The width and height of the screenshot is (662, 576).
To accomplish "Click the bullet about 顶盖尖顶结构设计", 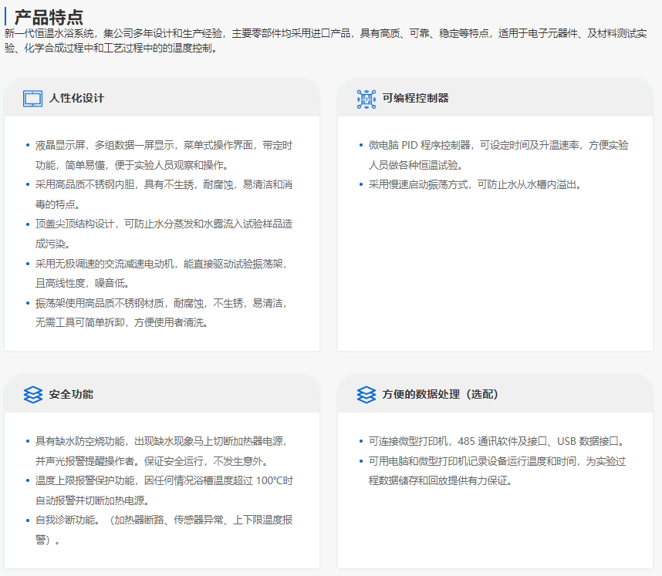I will pos(164,234).
